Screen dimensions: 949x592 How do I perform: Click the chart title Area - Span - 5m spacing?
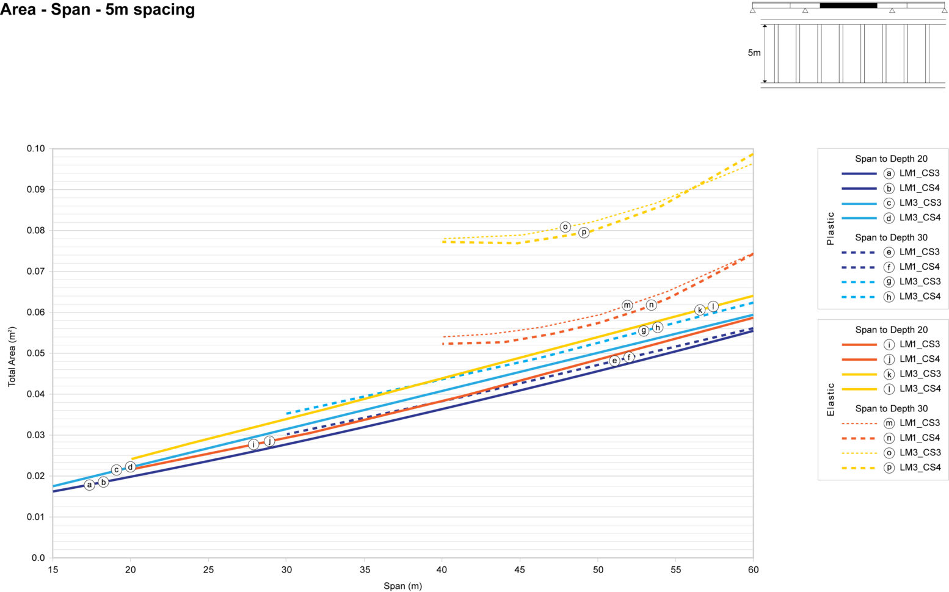98,10
